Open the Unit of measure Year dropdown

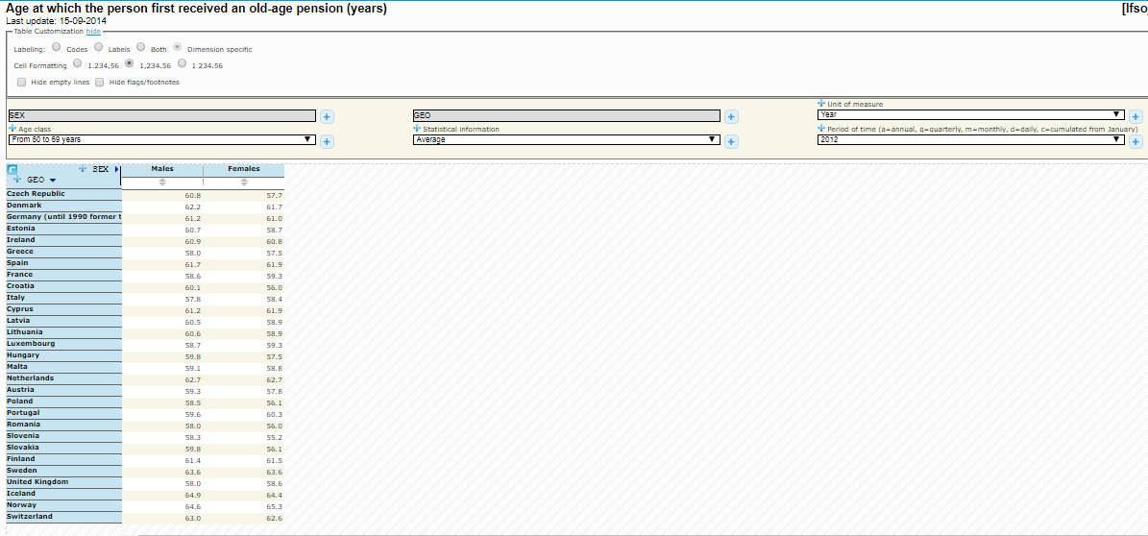pos(970,114)
